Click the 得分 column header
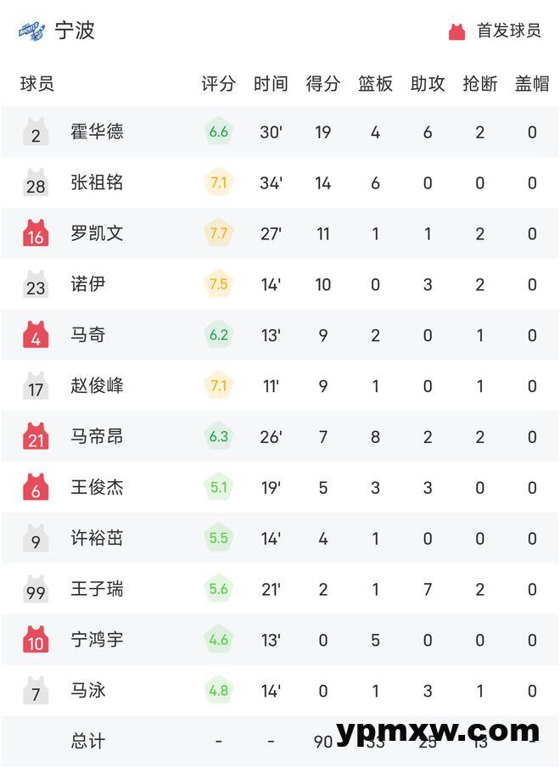Image resolution: width=560 pixels, height=768 pixels. click(x=322, y=84)
